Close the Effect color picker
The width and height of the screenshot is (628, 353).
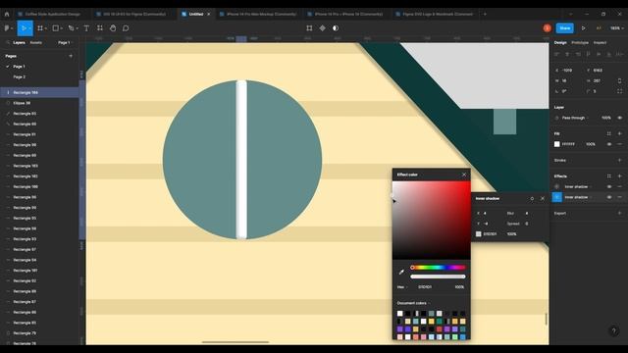(464, 175)
